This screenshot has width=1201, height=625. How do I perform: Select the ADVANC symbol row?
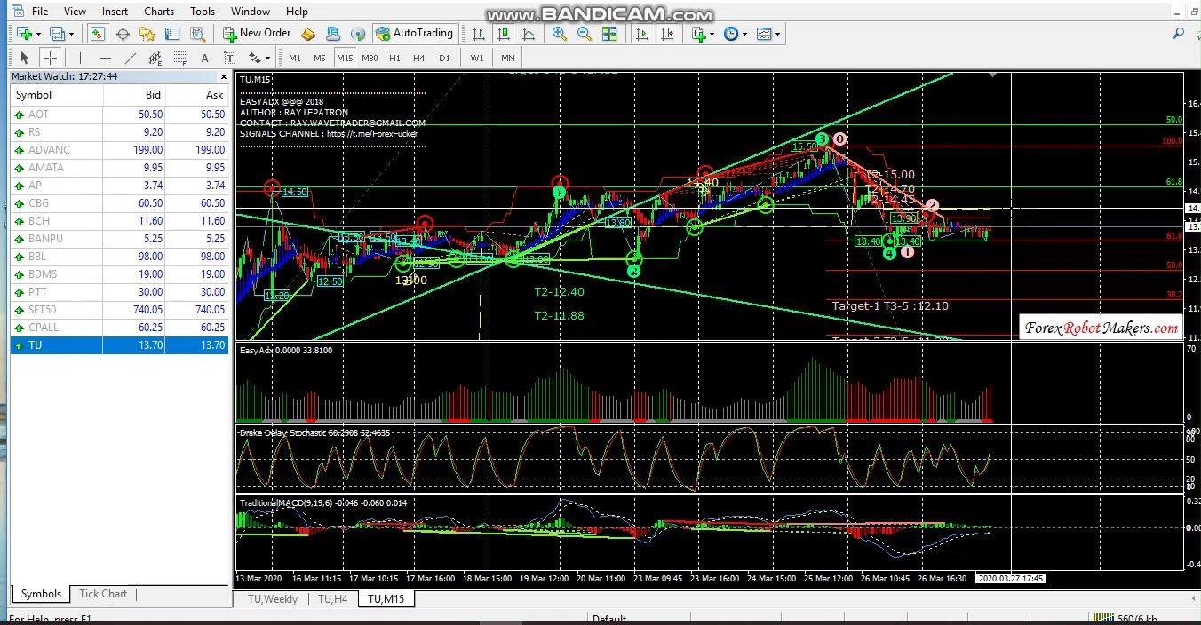120,150
